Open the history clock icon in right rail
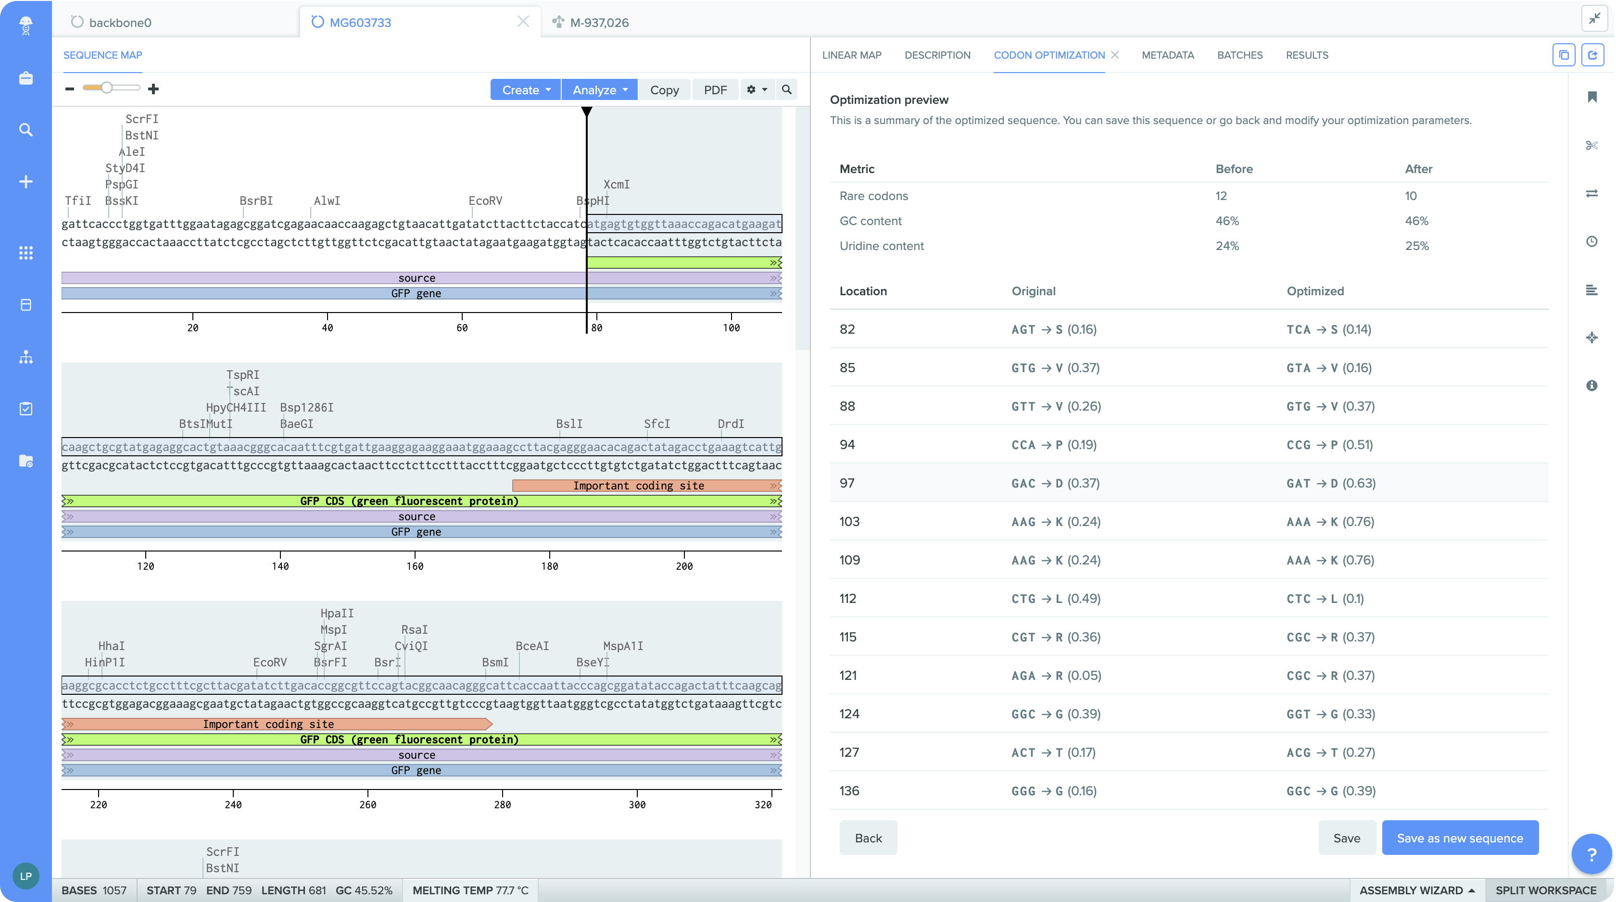Viewport: 1616px width, 902px height. coord(1591,241)
